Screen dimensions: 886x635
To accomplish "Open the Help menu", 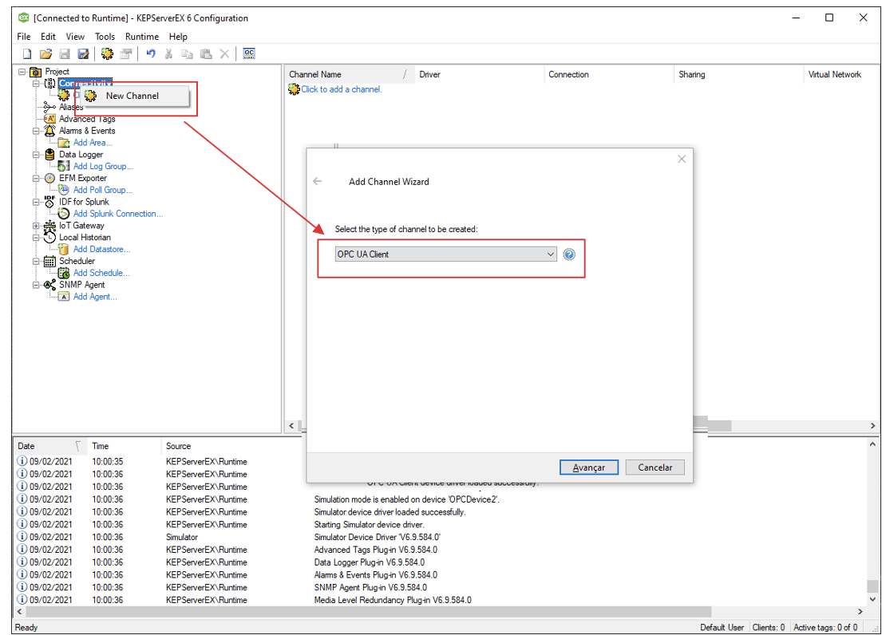I will [178, 37].
